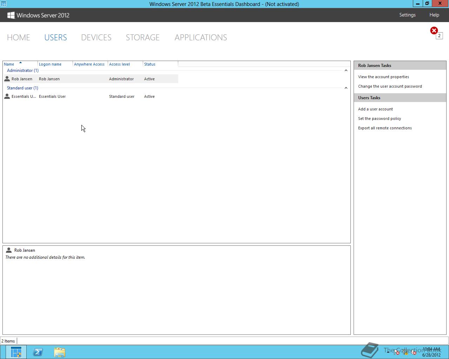Click the 2 Items status bar text
The height and width of the screenshot is (359, 449).
[8, 341]
